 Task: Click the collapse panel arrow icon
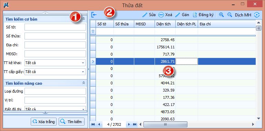(94, 15)
